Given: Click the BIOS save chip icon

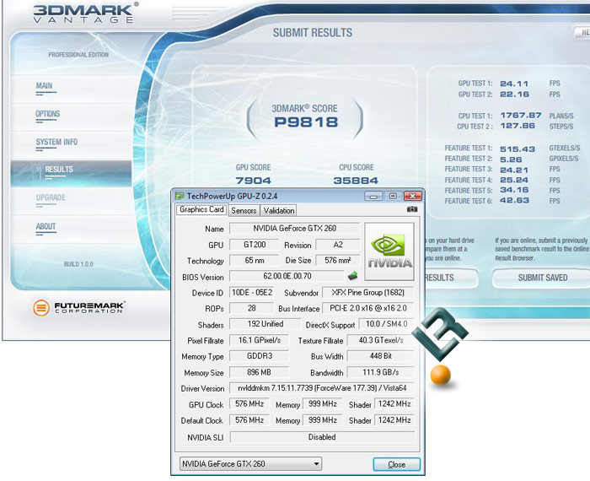Looking at the screenshot, I should tap(352, 276).
